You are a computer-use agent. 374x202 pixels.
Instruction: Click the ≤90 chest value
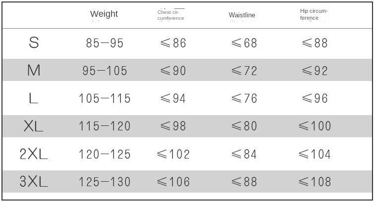tap(173, 71)
